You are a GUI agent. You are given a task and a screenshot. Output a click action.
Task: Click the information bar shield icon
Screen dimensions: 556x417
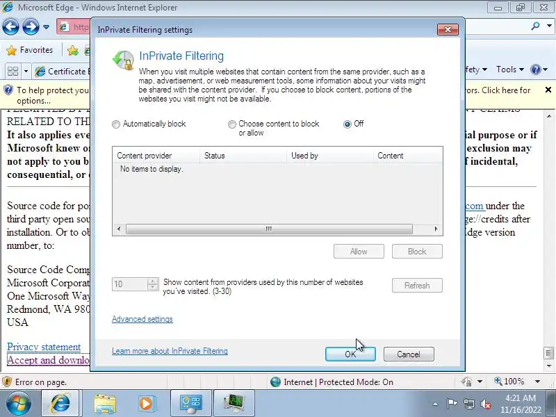point(8,90)
